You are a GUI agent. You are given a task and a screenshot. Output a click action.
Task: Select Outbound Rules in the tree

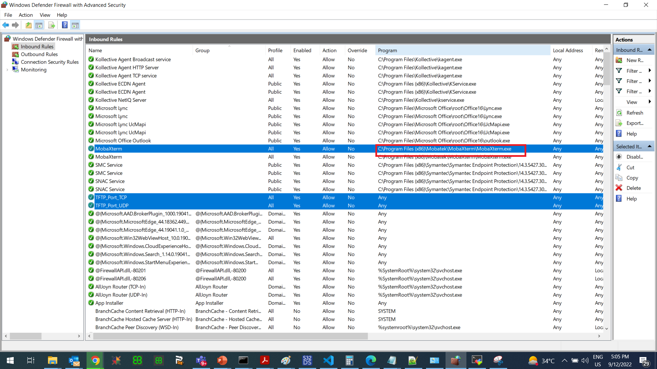[39, 54]
